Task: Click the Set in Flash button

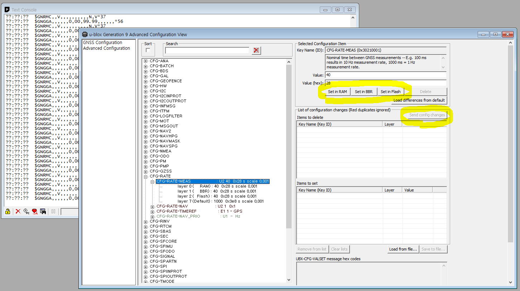Action: (x=390, y=92)
